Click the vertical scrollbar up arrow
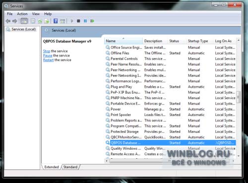The image size is (248, 183). click(x=239, y=40)
